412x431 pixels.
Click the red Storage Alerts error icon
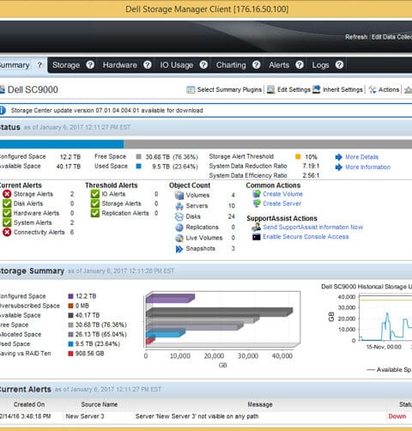click(7, 194)
